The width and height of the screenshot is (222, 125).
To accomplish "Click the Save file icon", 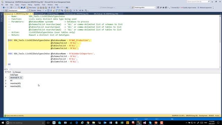I will (x=22, y=8).
